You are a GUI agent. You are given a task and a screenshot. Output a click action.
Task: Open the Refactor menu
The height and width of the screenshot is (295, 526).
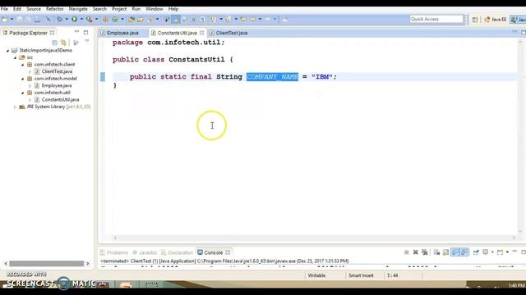tap(55, 9)
